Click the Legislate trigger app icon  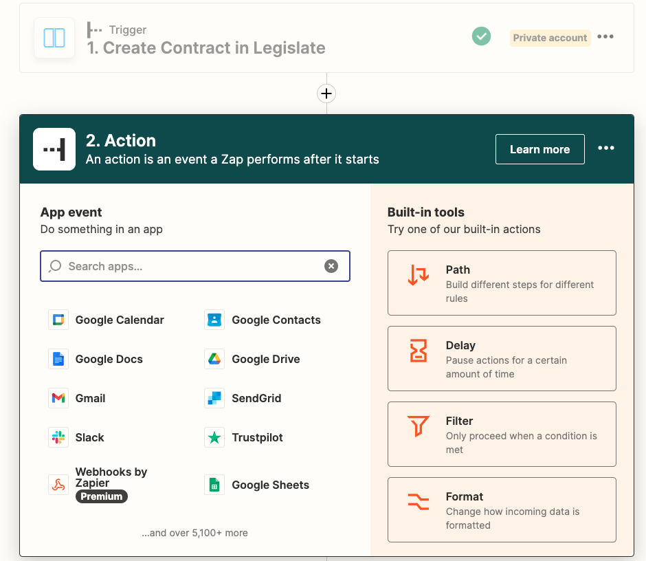coord(54,38)
